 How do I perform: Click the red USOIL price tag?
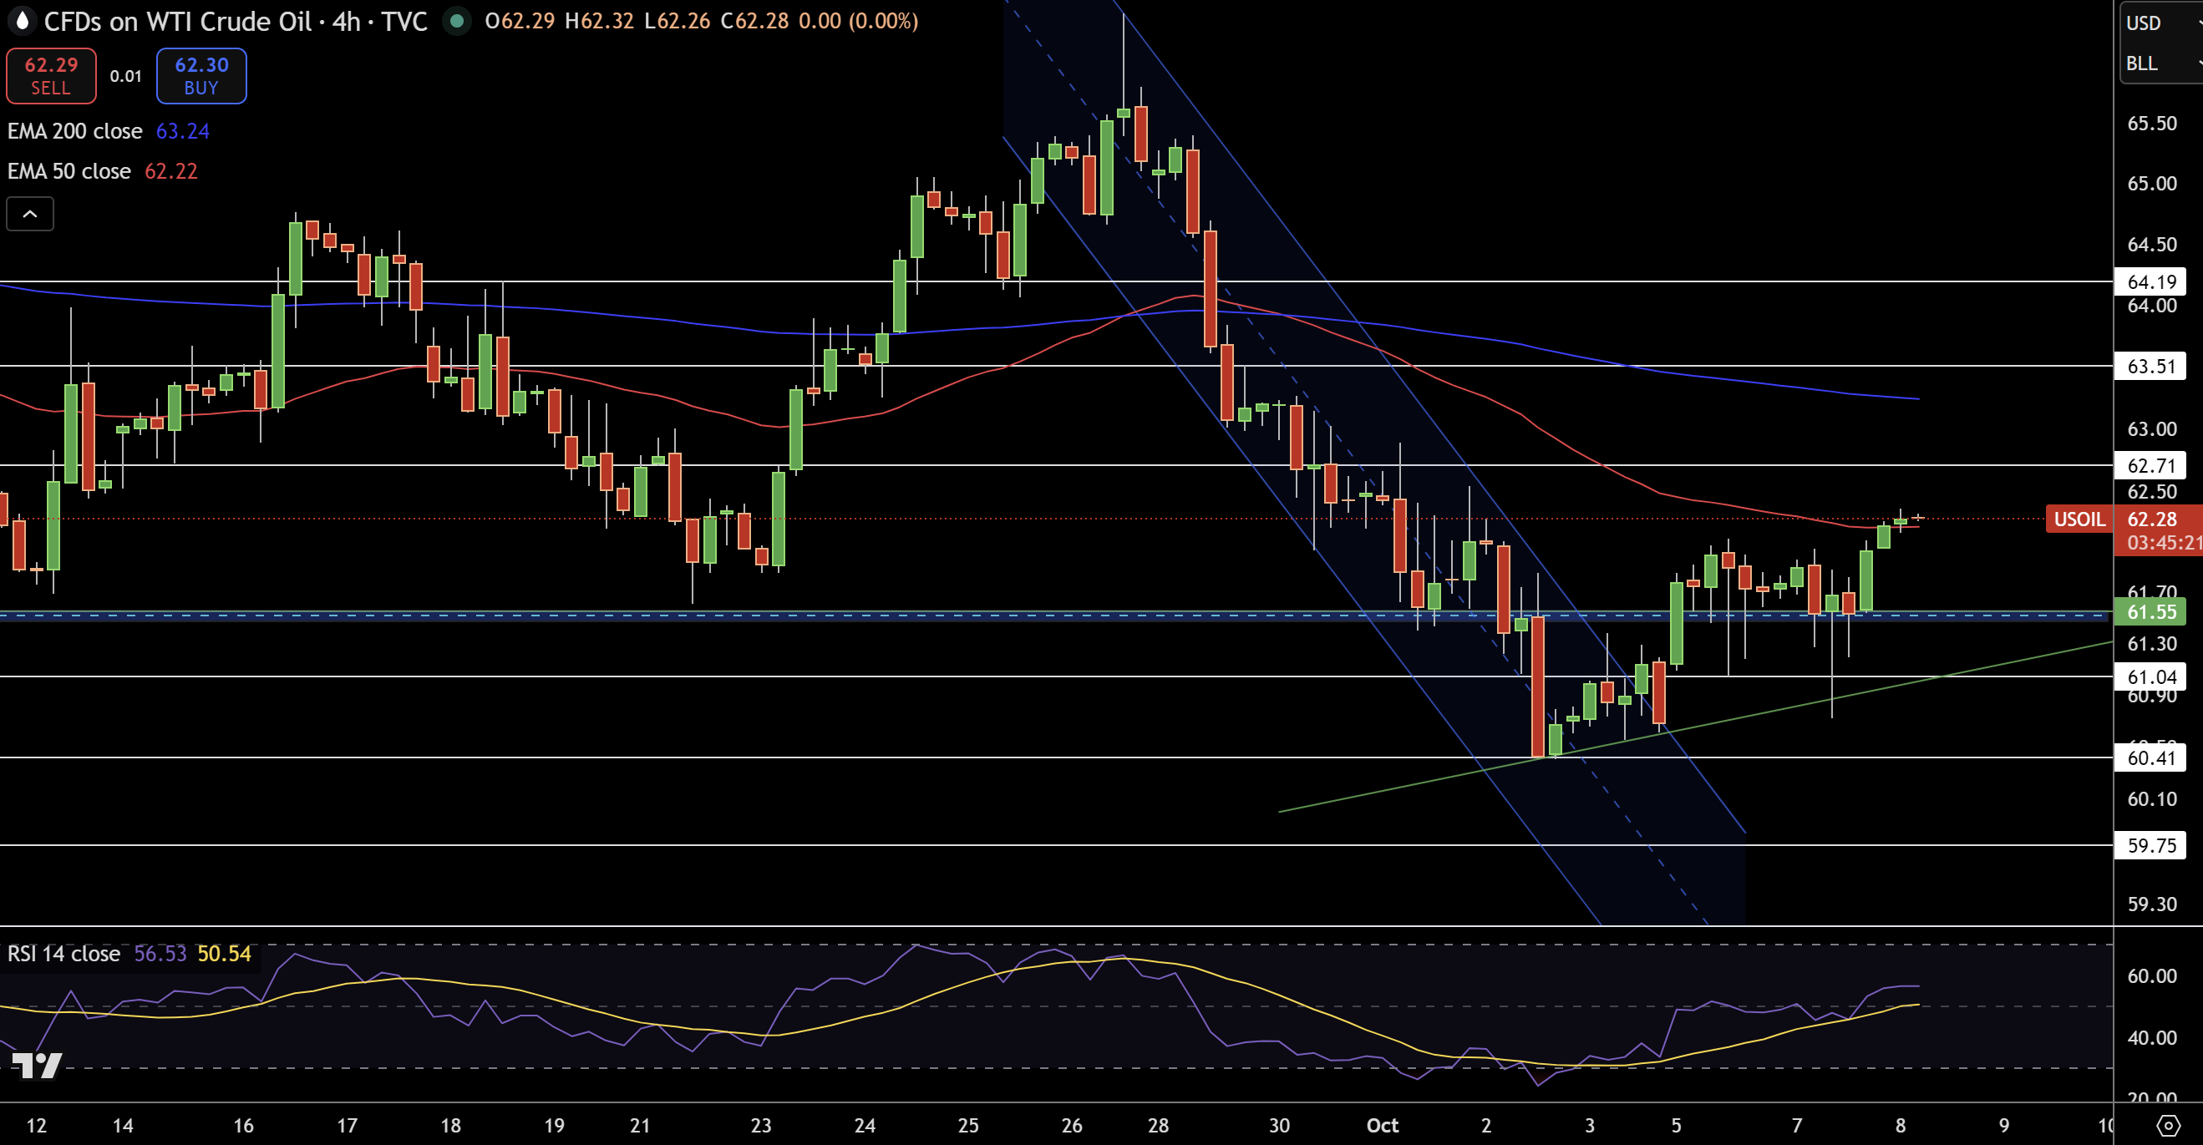[x=2079, y=519]
